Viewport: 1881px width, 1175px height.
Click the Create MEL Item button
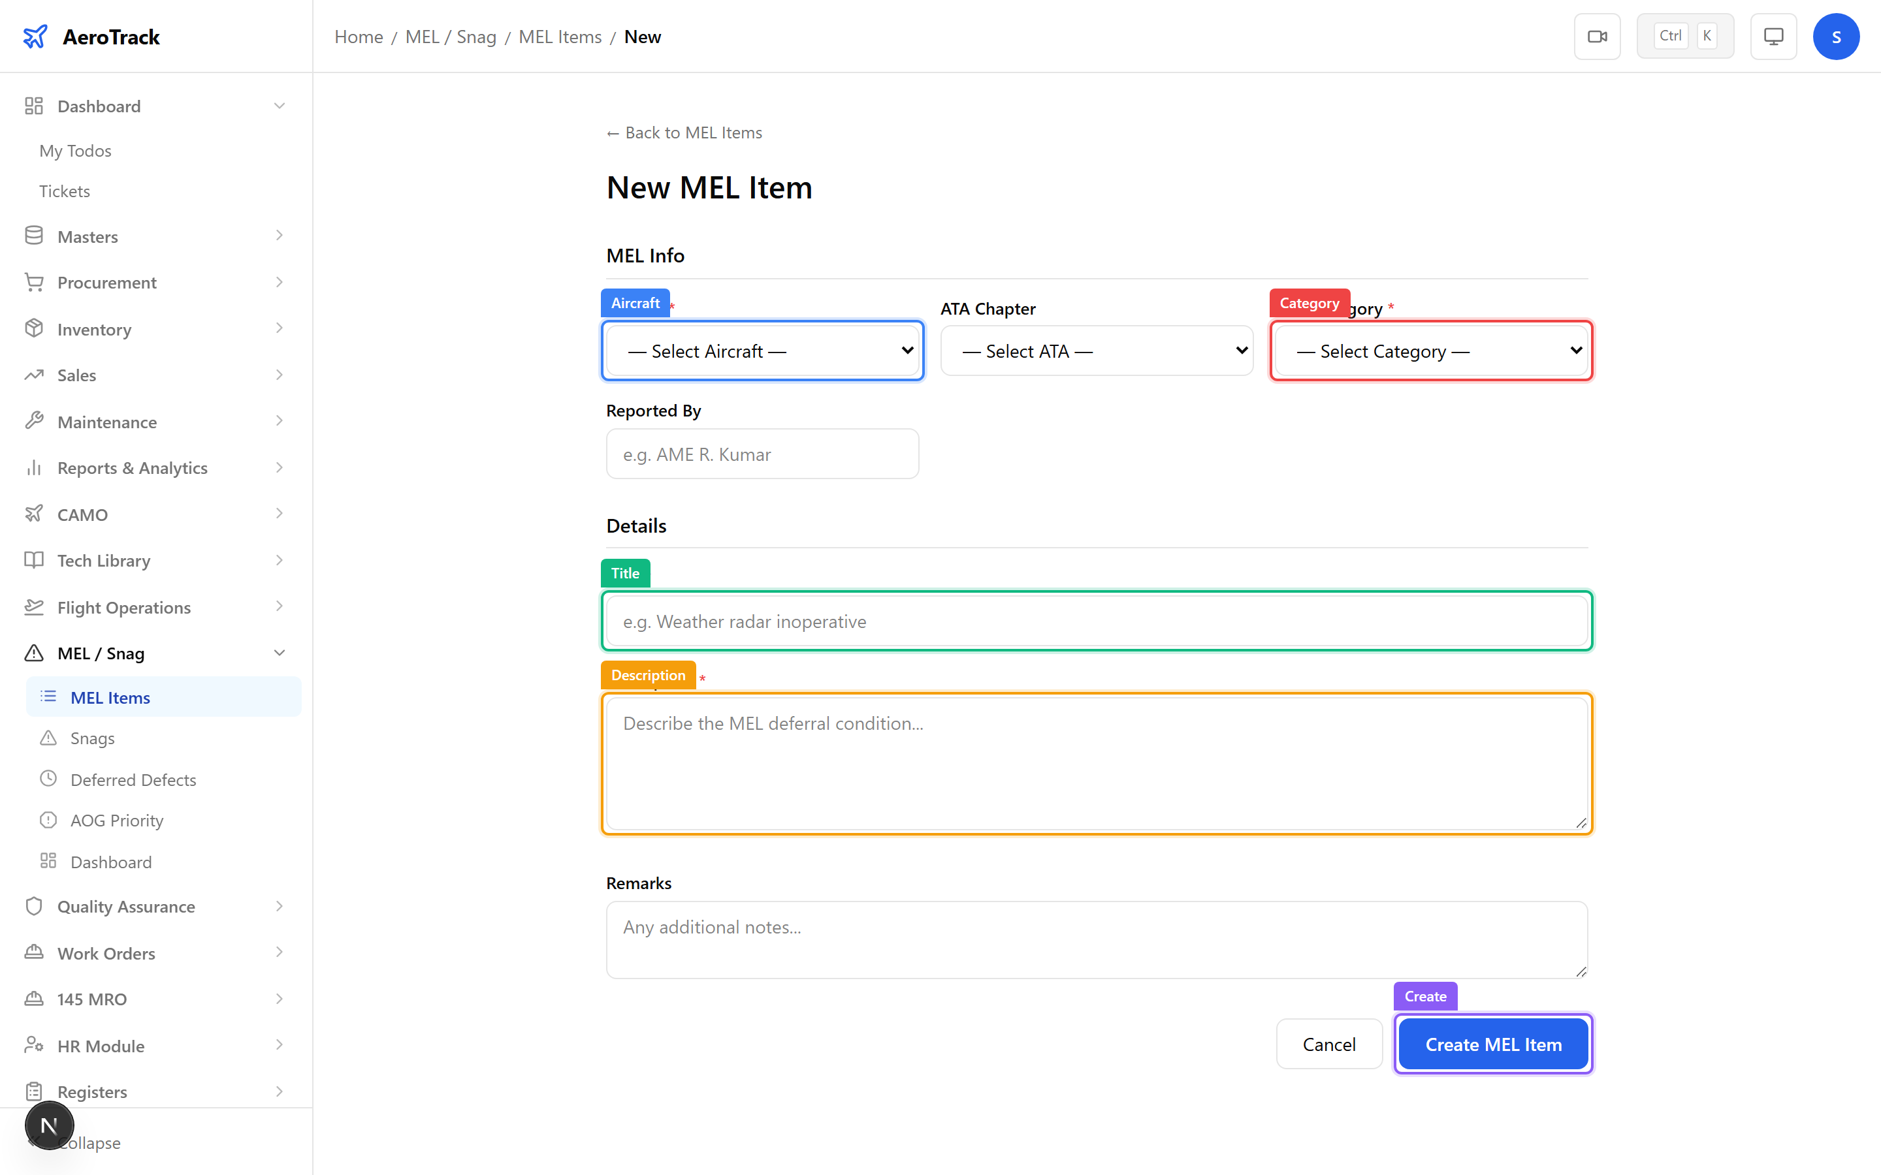tap(1493, 1044)
